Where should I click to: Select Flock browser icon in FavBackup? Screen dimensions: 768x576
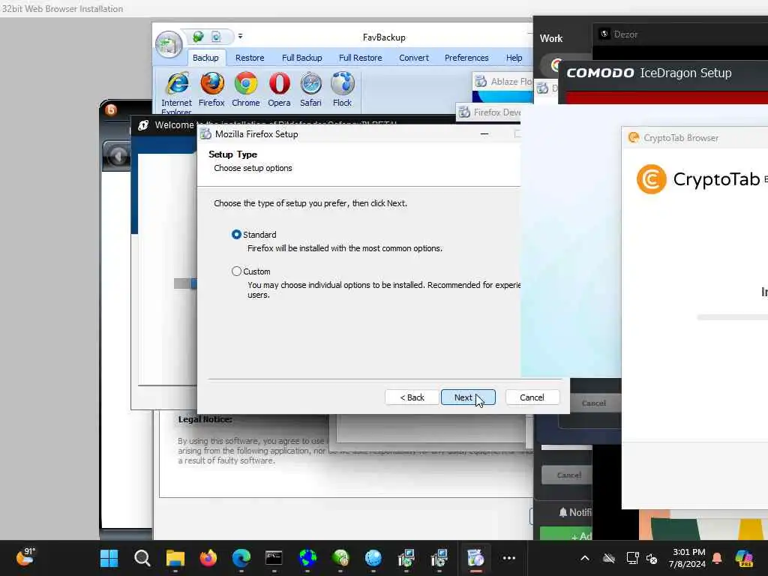click(x=342, y=90)
